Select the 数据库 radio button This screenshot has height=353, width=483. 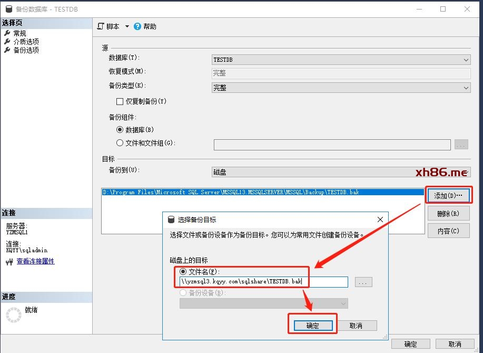[120, 129]
